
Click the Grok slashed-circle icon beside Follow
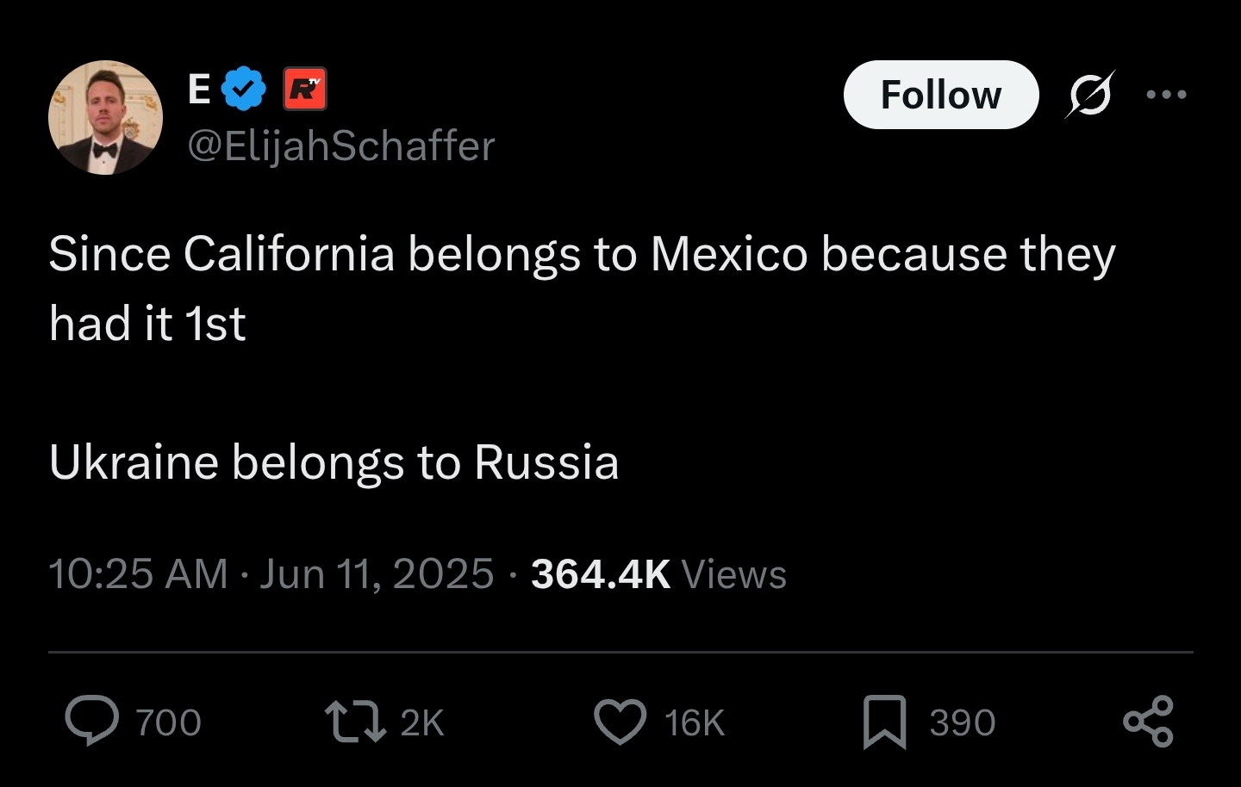pyautogui.click(x=1090, y=94)
